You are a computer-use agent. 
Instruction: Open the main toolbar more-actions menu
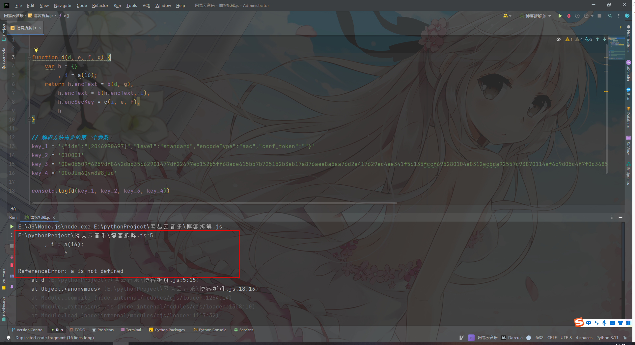(619, 16)
